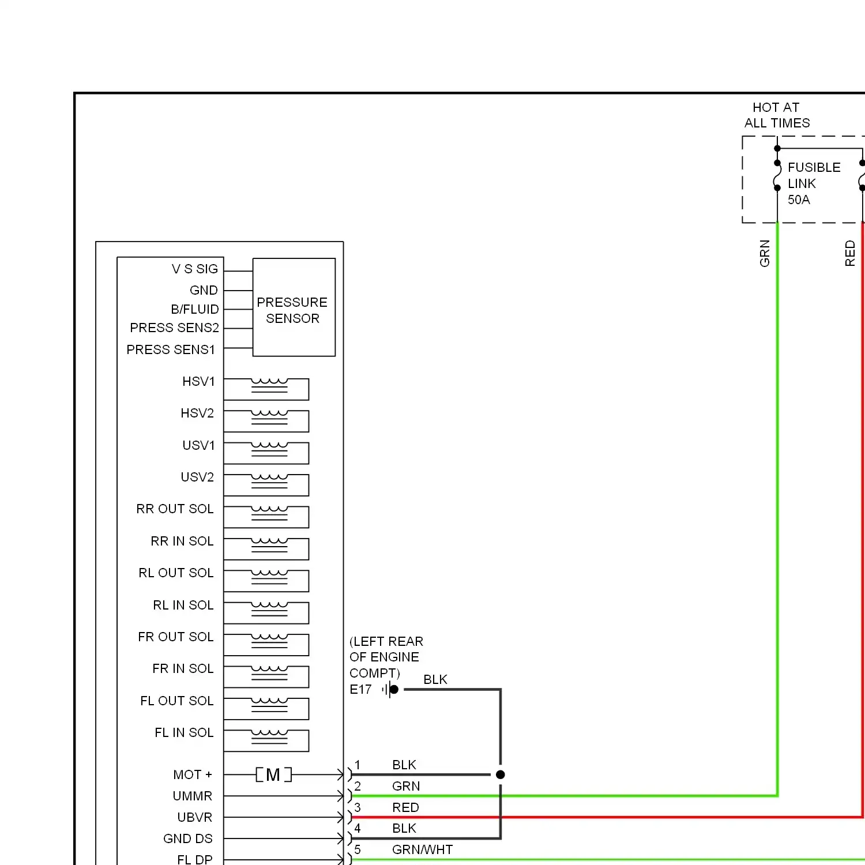The width and height of the screenshot is (865, 865).
Task: Select the LEFT REAR OF ENGINE COMPT note
Action: point(386,657)
